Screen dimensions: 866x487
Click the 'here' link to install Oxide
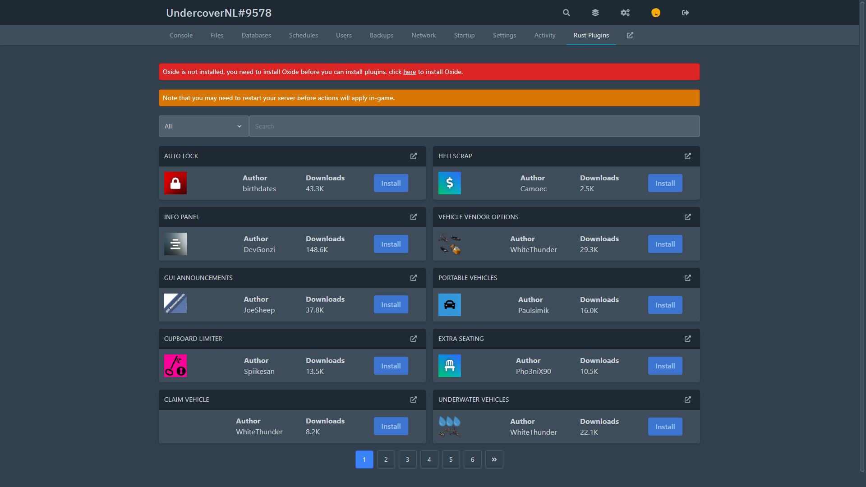point(410,72)
